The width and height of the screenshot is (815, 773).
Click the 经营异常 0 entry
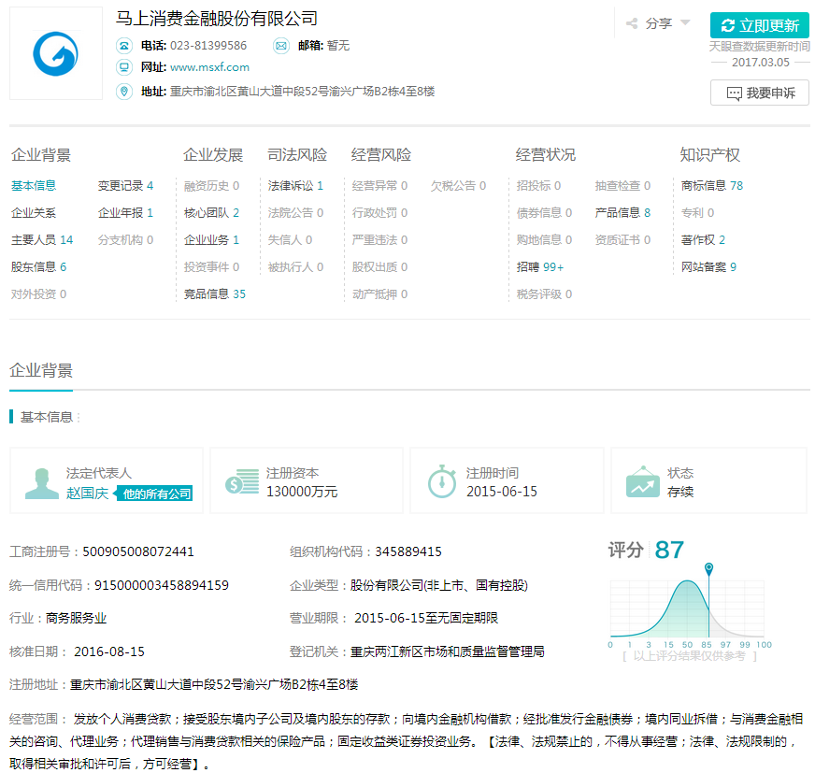tap(379, 186)
